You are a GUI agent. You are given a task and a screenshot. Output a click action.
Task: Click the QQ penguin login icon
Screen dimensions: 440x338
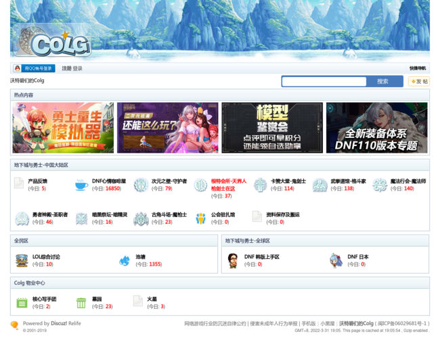click(x=18, y=68)
